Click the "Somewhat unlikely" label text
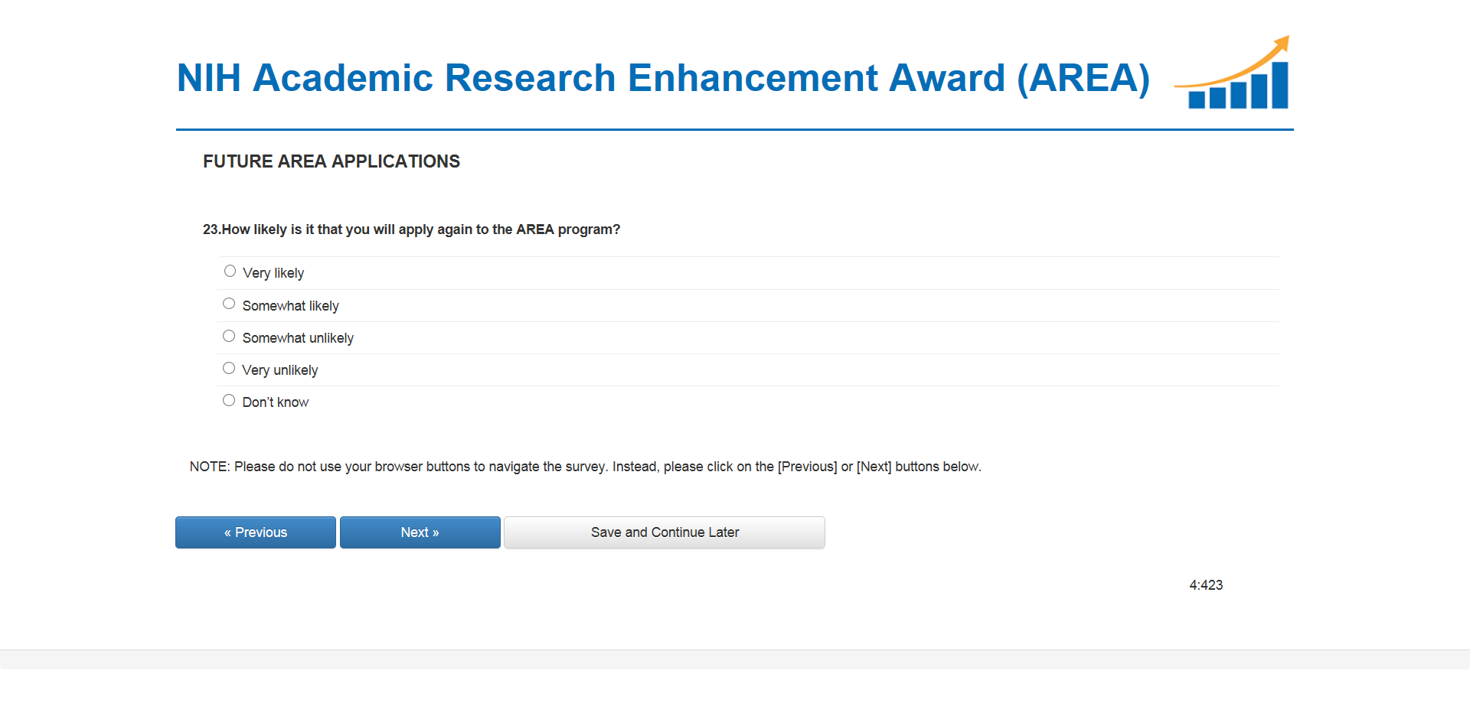This screenshot has width=1470, height=716. coord(298,338)
